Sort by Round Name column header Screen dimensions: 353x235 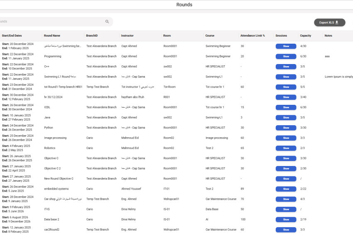coord(52,36)
